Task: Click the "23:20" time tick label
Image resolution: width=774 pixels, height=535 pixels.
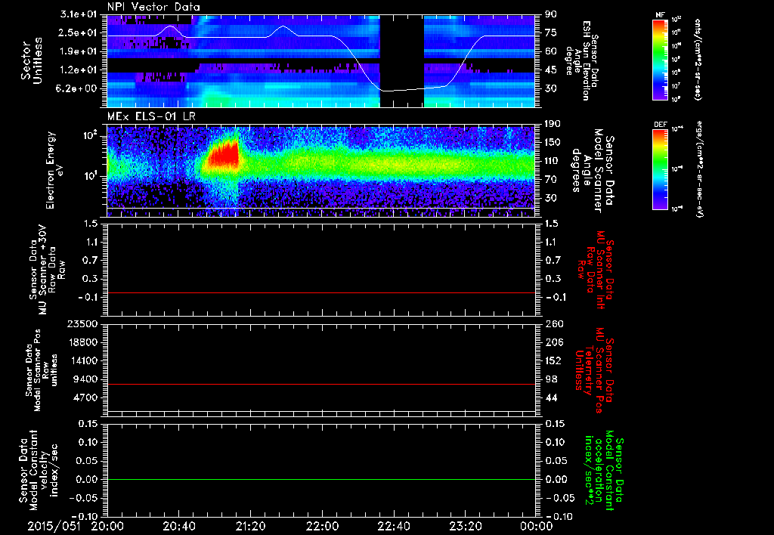Action: tap(465, 526)
